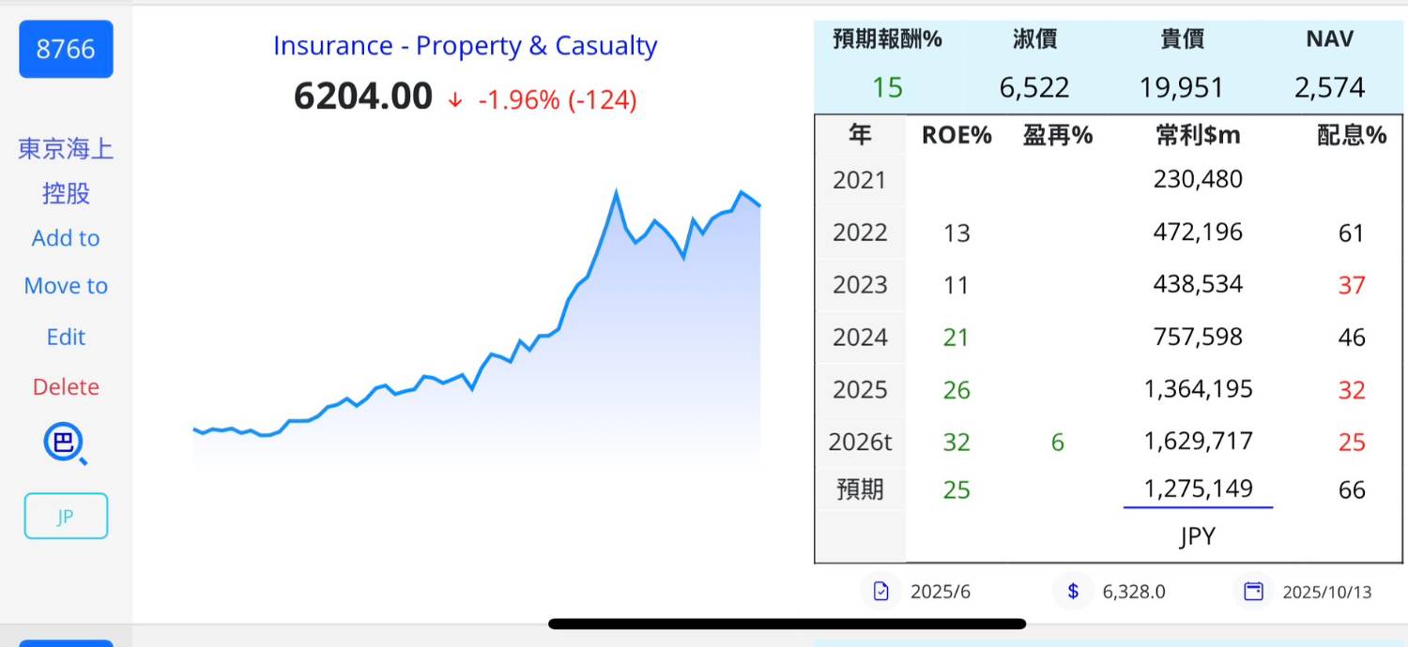1408x647 pixels.
Task: Click the report document check icon
Action: coord(880,592)
